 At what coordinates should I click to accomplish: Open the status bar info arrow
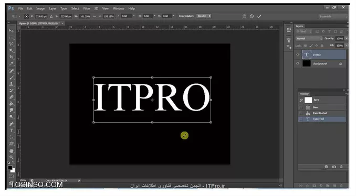[x=79, y=181]
